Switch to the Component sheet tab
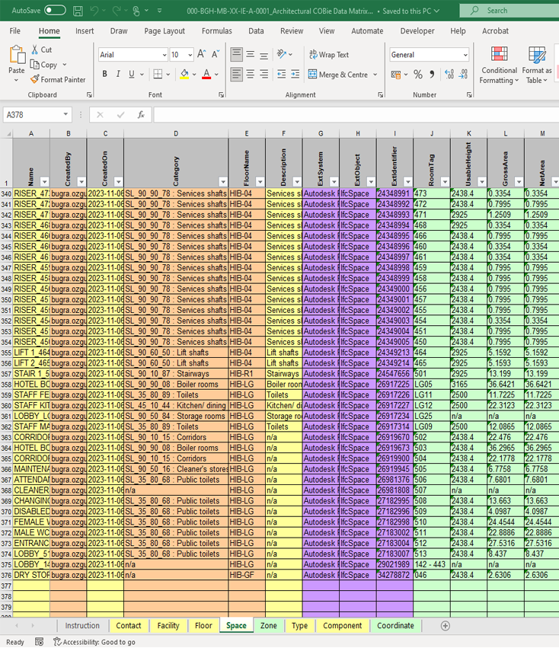This screenshot has height=648, width=559. tap(342, 626)
